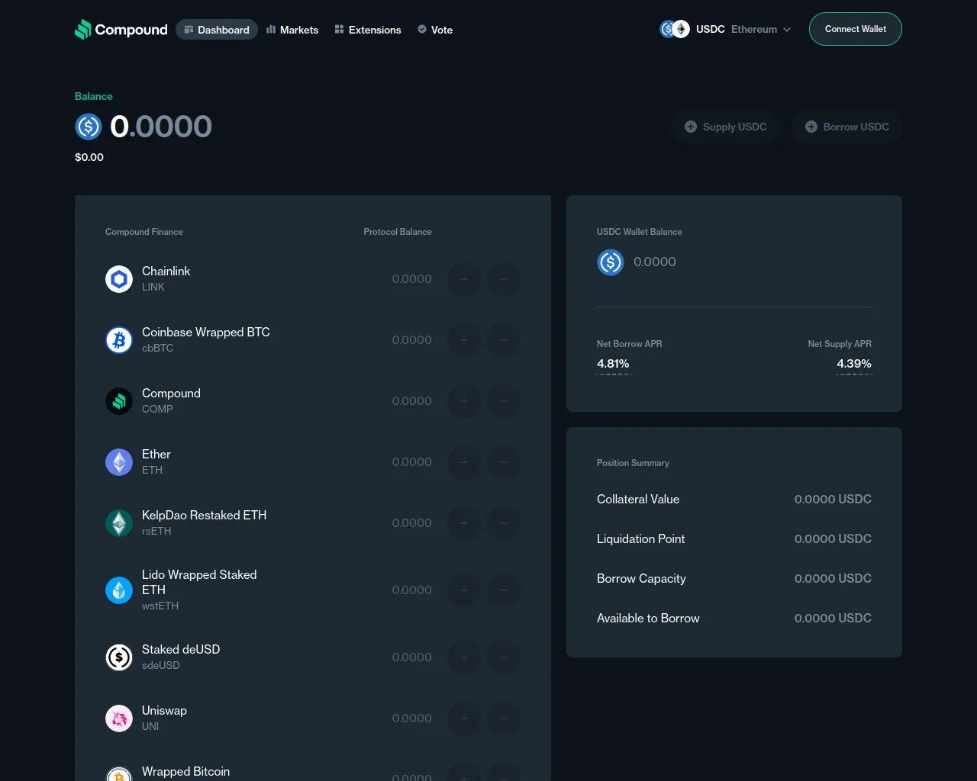Supply Coinbase Wrapped BTC with plus button
The width and height of the screenshot is (977, 781).
tap(464, 340)
